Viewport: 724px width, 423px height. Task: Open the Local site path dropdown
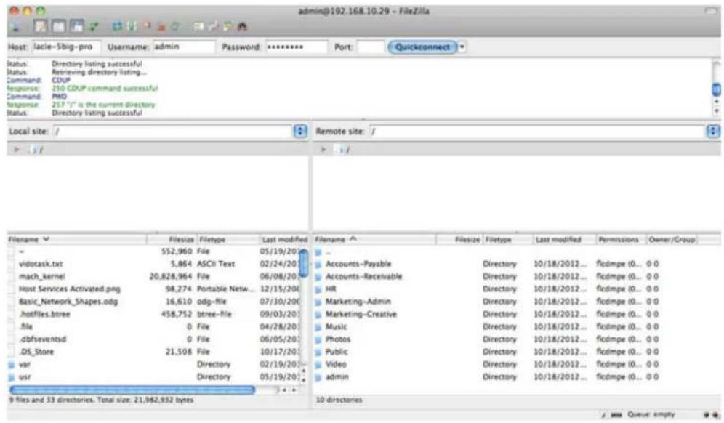point(300,131)
